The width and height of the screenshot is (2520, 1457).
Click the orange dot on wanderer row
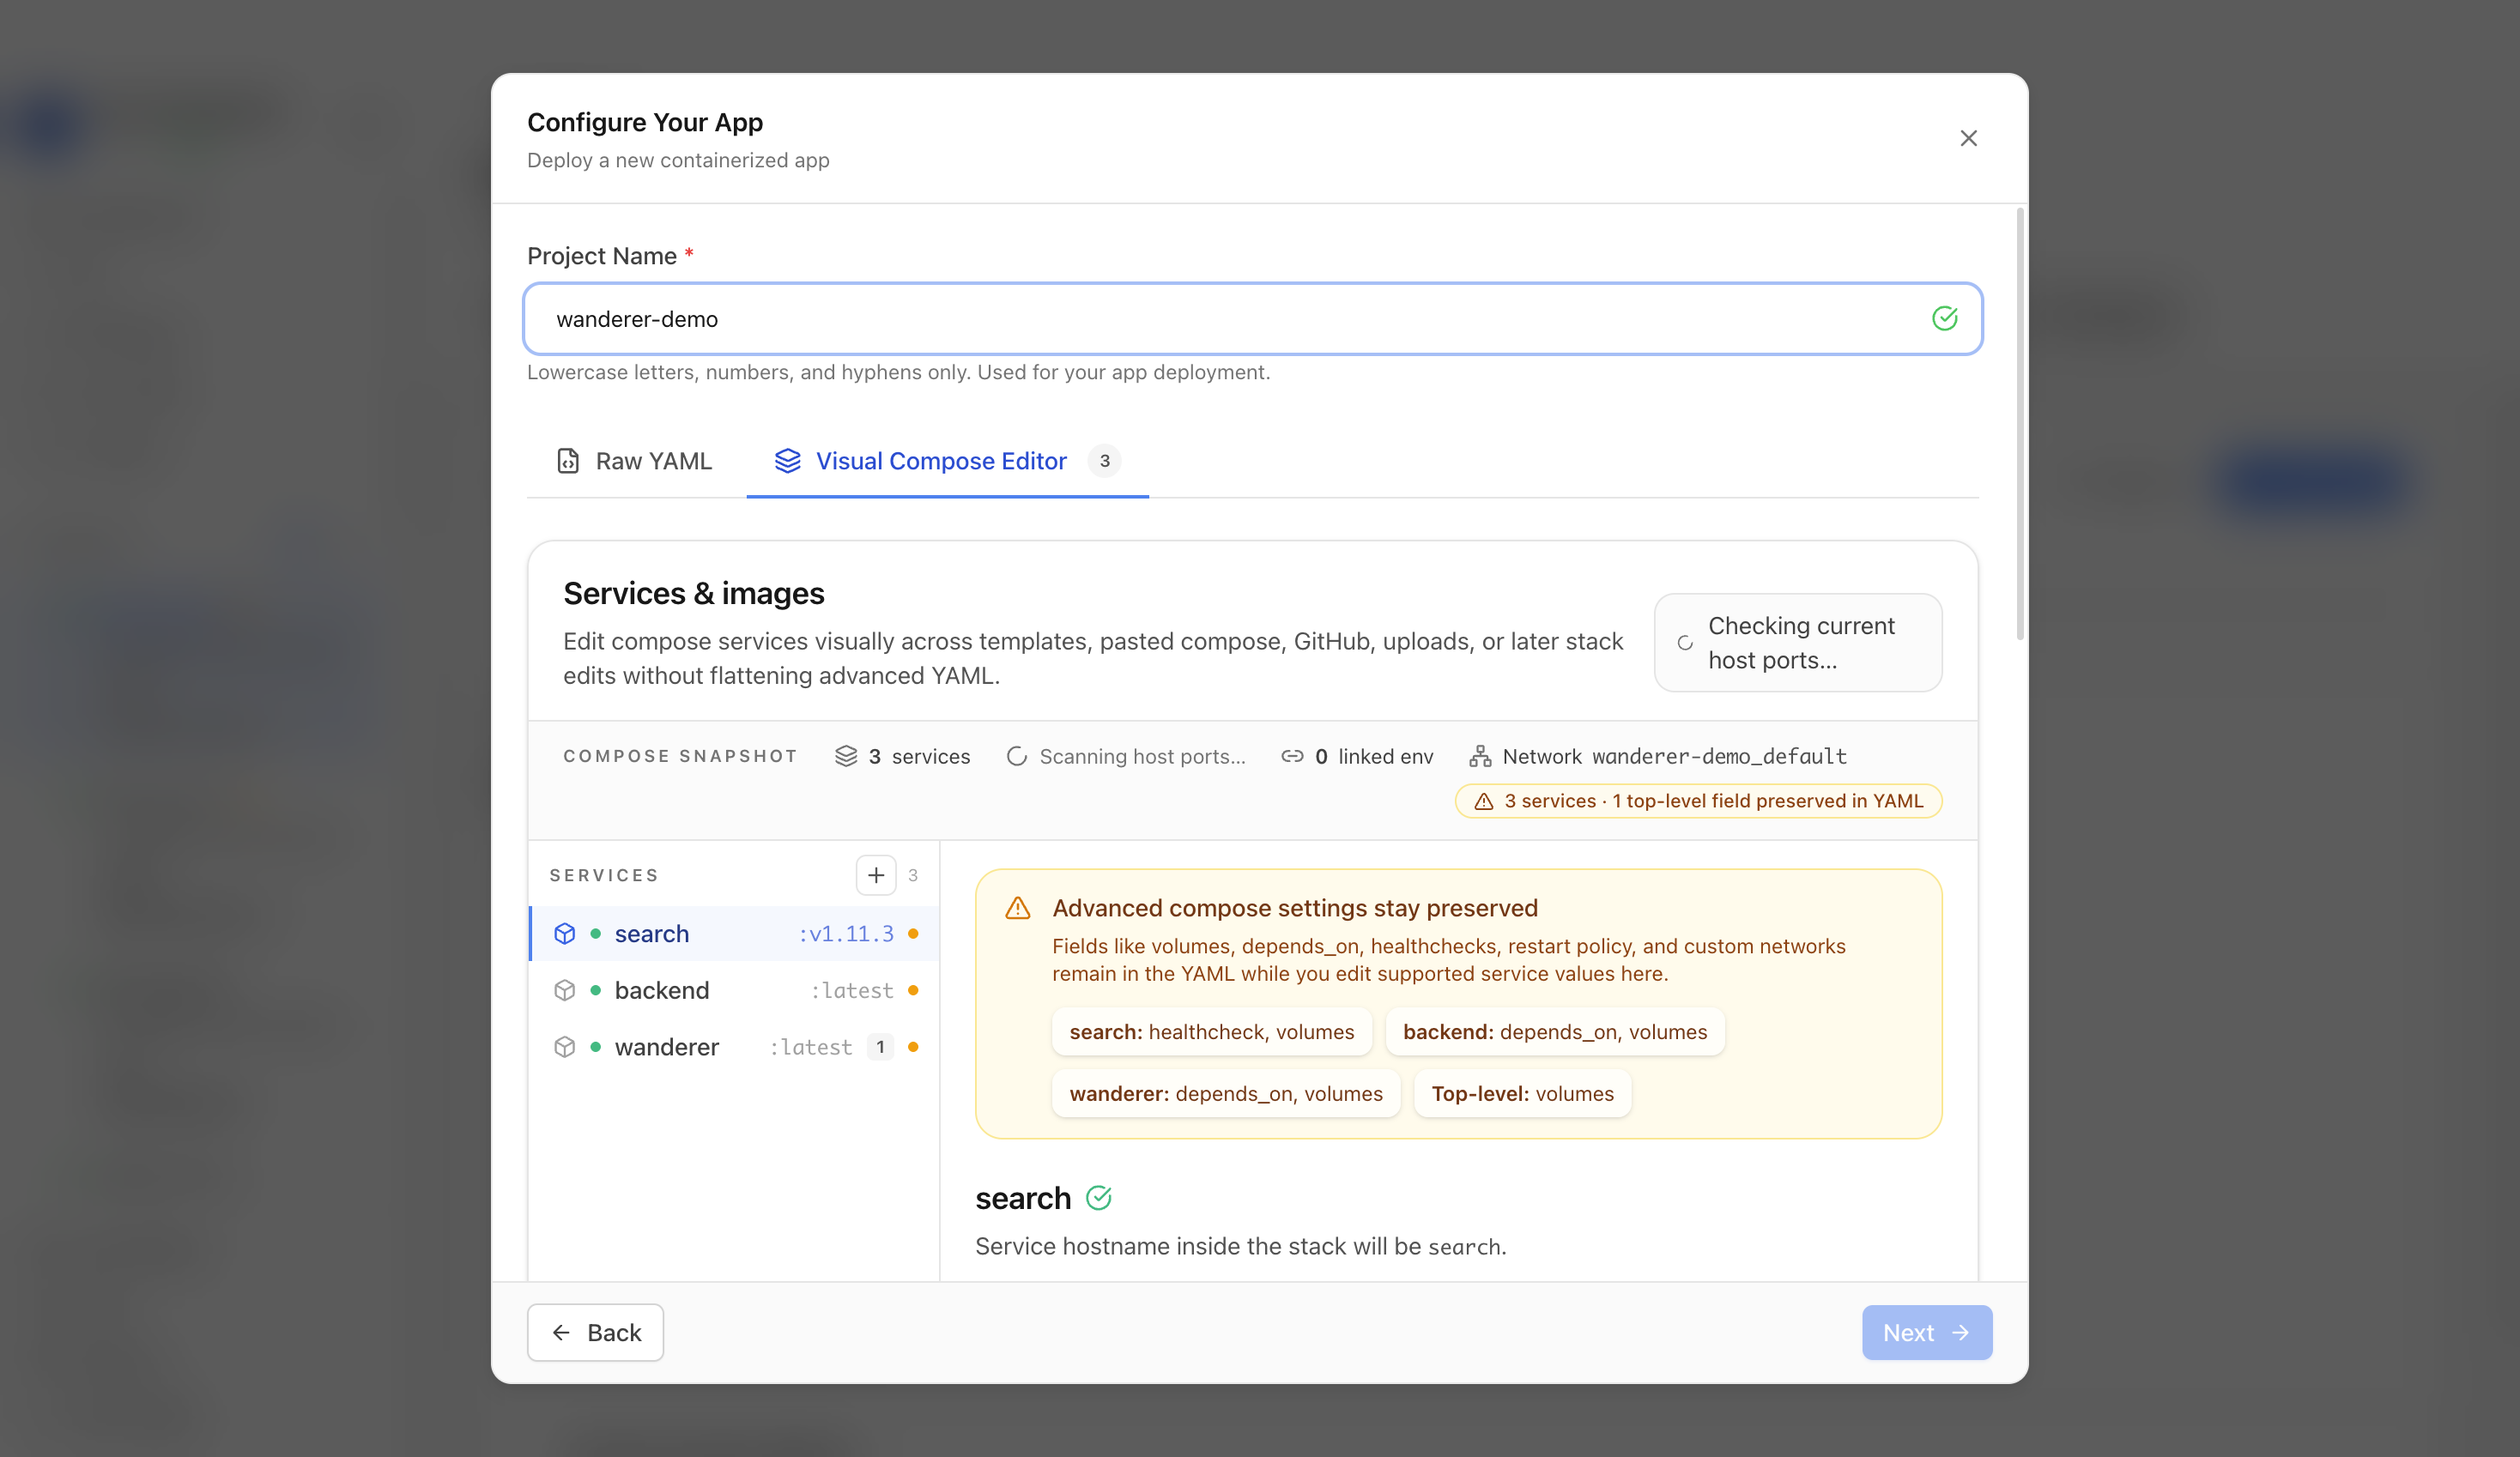(x=913, y=1047)
